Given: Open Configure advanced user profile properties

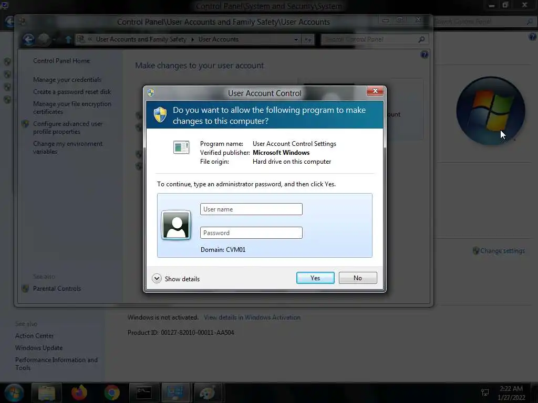Looking at the screenshot, I should point(68,128).
